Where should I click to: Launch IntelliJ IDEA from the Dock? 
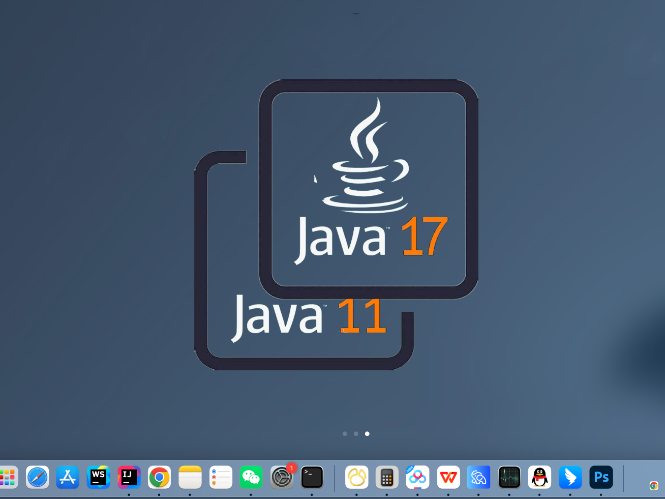(x=129, y=477)
